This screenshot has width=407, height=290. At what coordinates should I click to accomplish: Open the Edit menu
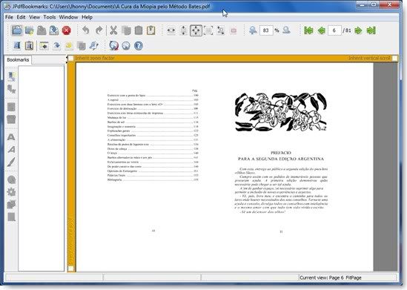(21, 17)
